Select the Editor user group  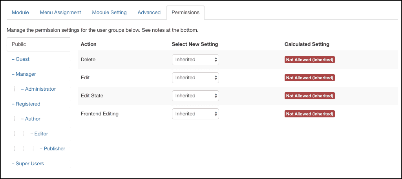pos(41,134)
